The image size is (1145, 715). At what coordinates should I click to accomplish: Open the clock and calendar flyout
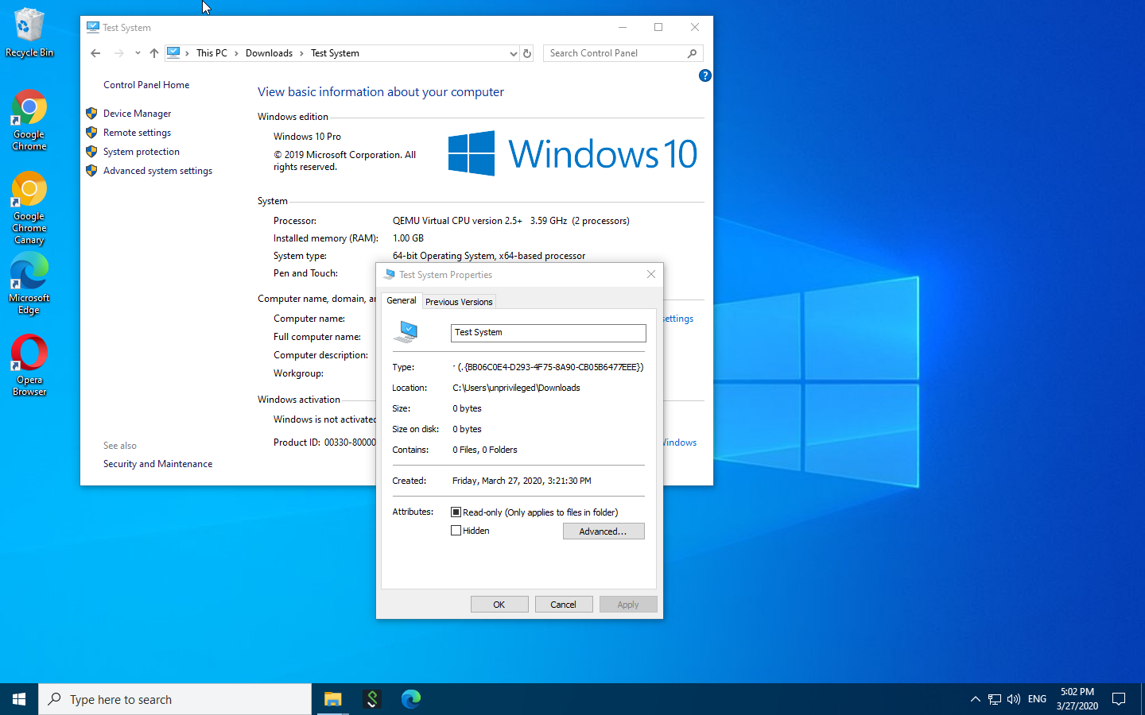[x=1077, y=699]
